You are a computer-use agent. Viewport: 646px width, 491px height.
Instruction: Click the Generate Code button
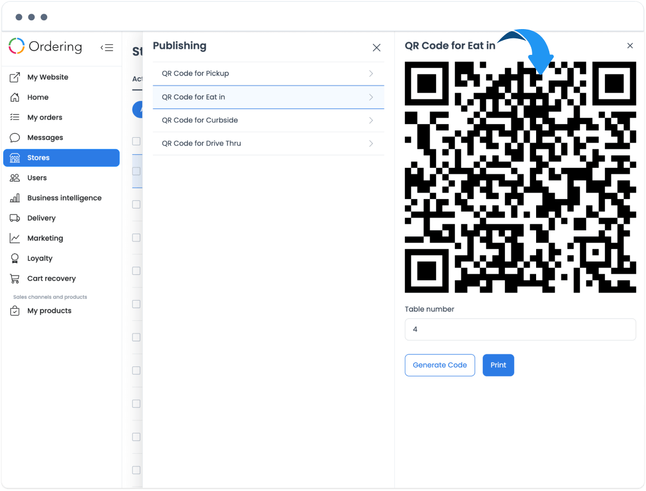[x=439, y=365]
